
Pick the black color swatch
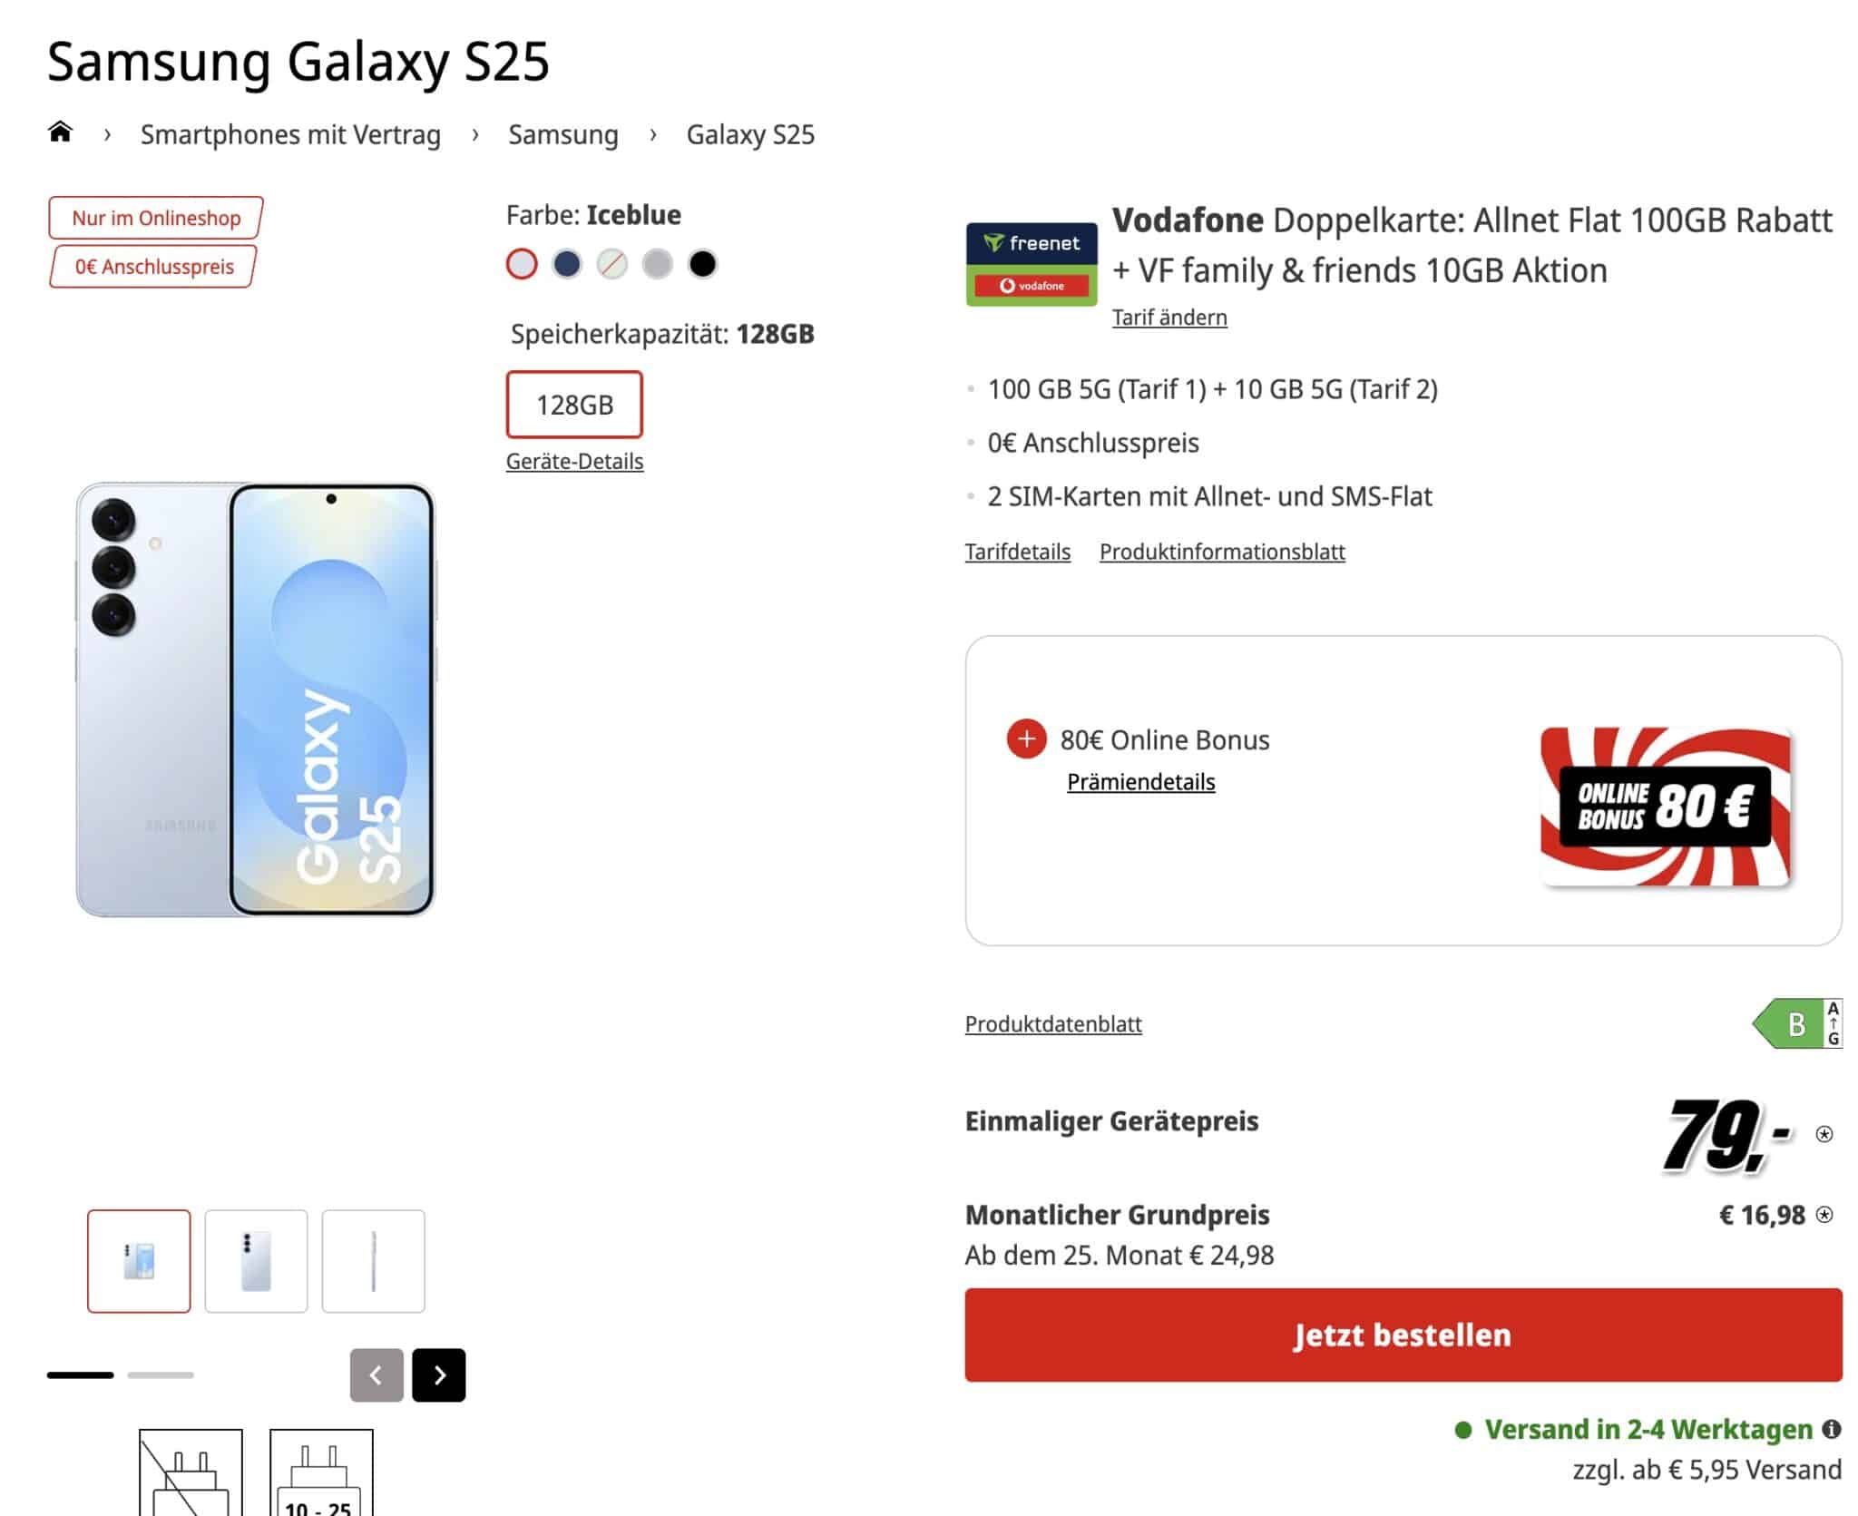tap(702, 264)
